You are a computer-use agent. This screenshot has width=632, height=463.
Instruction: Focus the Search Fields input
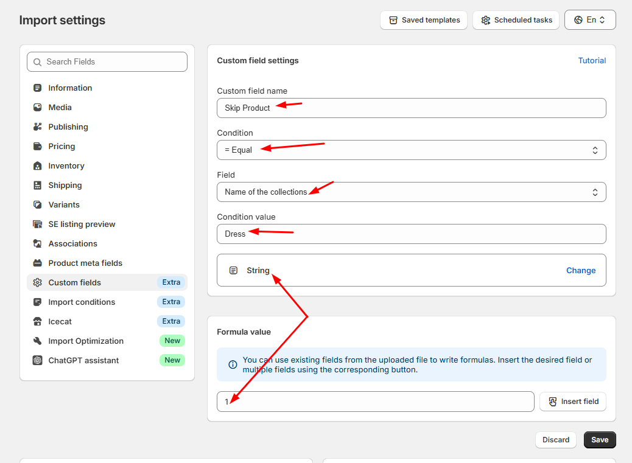tap(107, 62)
